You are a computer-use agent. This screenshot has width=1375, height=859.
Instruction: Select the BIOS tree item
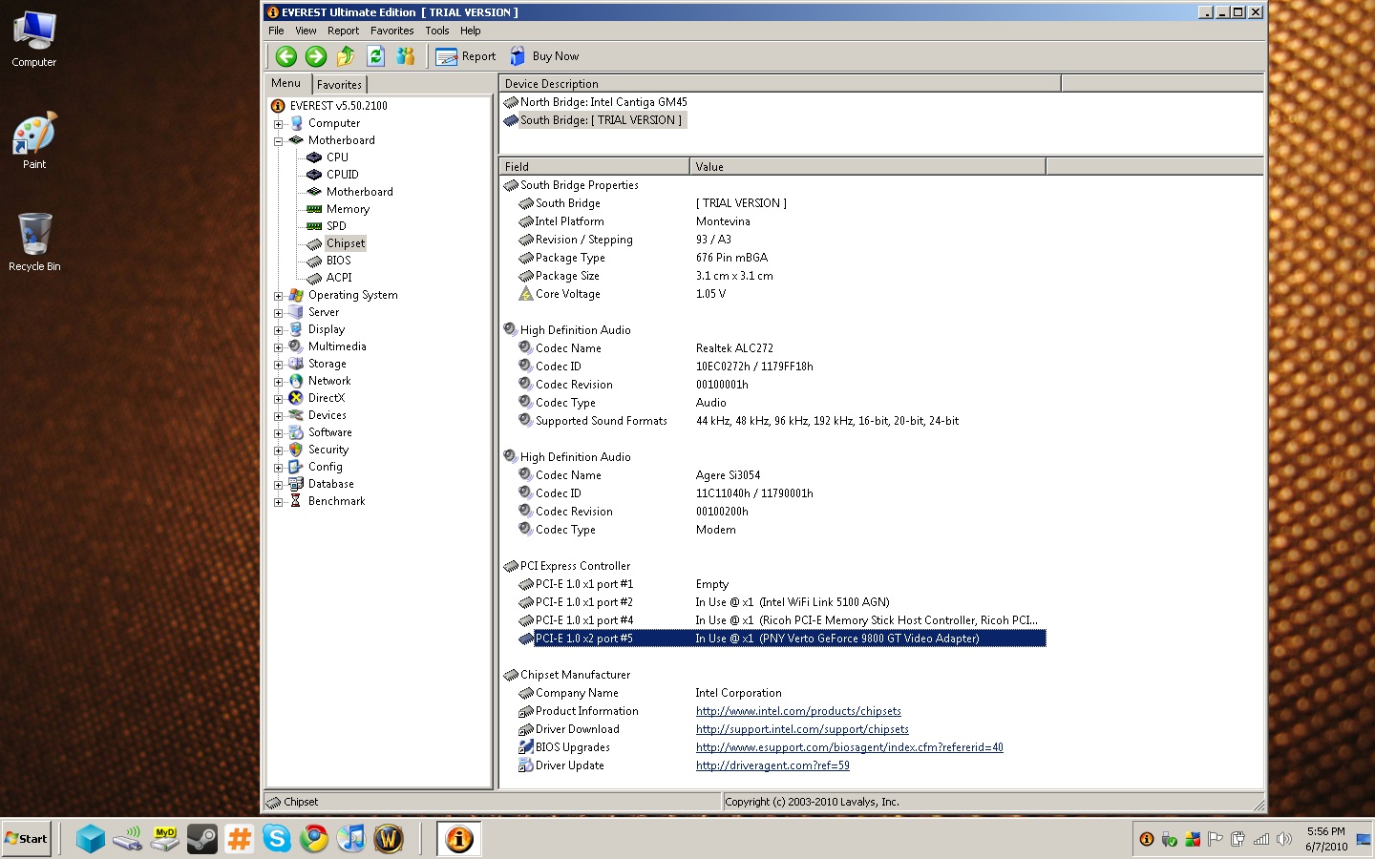338,261
